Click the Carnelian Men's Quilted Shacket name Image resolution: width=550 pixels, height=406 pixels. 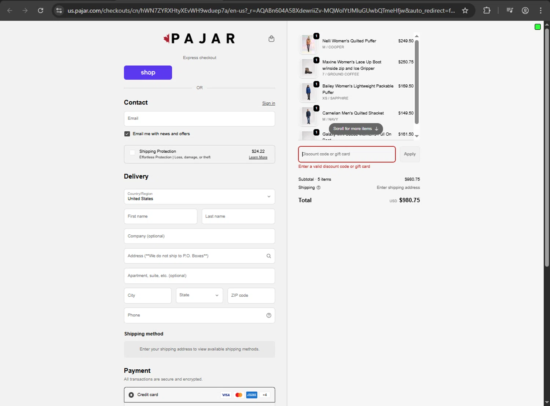(353, 113)
